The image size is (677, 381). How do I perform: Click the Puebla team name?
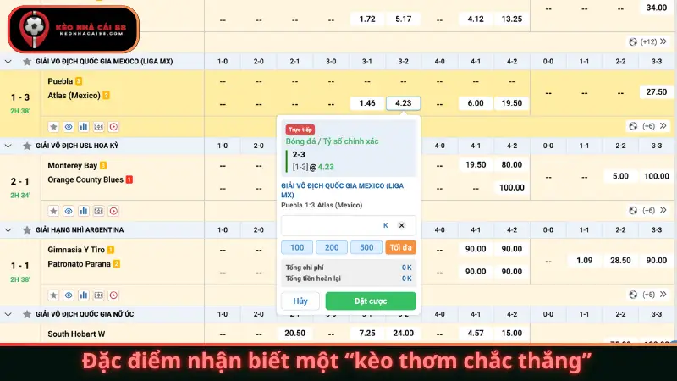coord(60,81)
